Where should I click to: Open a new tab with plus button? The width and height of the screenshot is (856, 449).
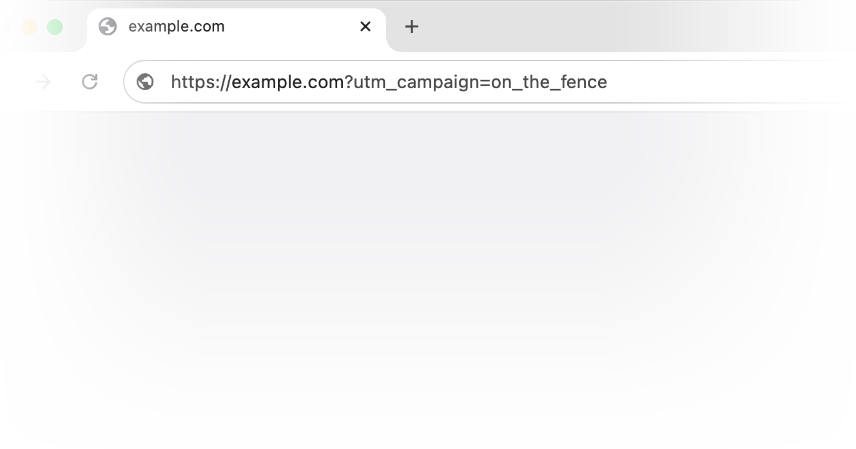(411, 26)
